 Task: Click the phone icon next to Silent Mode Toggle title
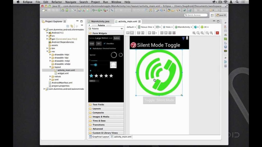pos(133,45)
